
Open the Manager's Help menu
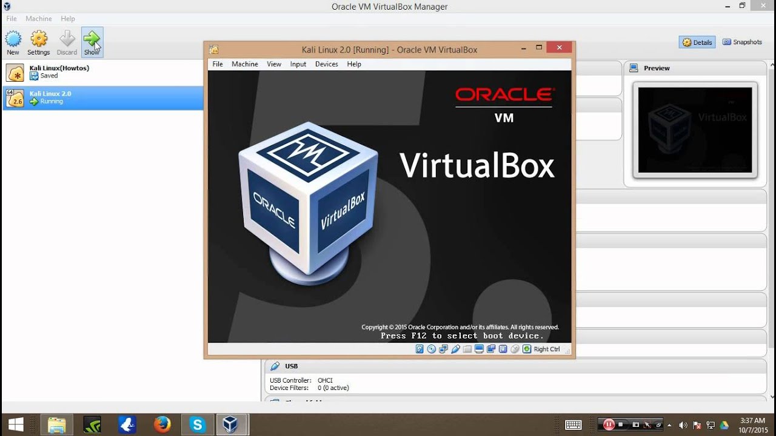click(68, 19)
